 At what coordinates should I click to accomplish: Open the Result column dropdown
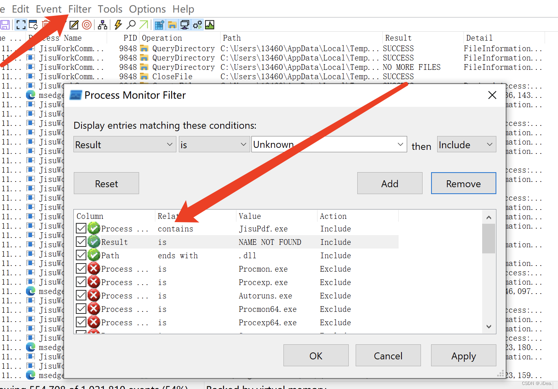[125, 145]
